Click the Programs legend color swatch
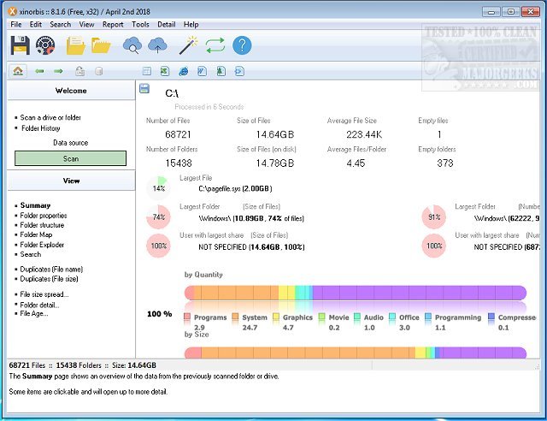The image size is (547, 421). pos(187,317)
